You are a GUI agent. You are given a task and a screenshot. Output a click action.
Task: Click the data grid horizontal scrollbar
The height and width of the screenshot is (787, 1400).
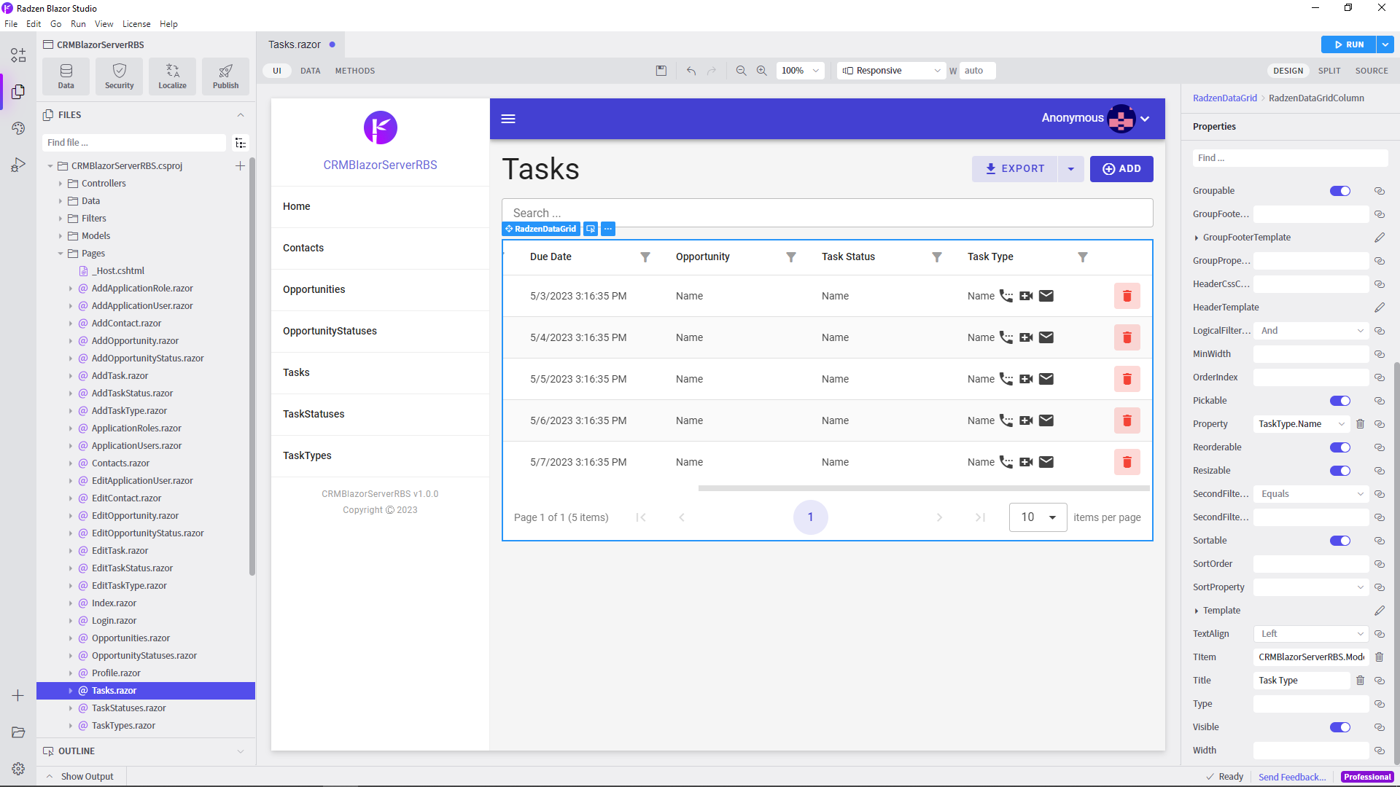pyautogui.click(x=924, y=488)
